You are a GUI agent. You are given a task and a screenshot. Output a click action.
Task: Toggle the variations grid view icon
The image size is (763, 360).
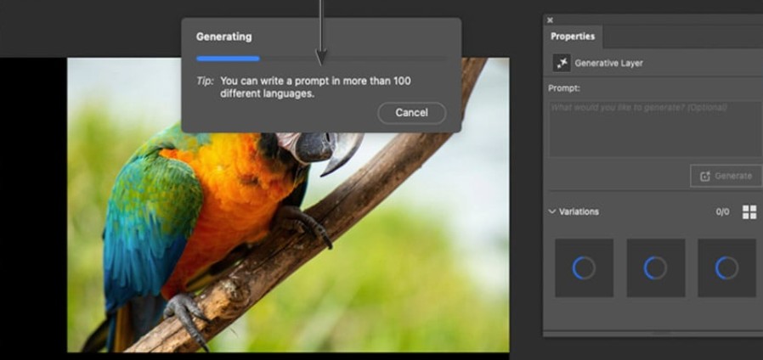tap(749, 211)
